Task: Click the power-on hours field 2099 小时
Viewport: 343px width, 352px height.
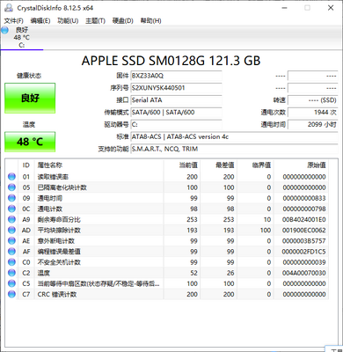Action: [313, 125]
